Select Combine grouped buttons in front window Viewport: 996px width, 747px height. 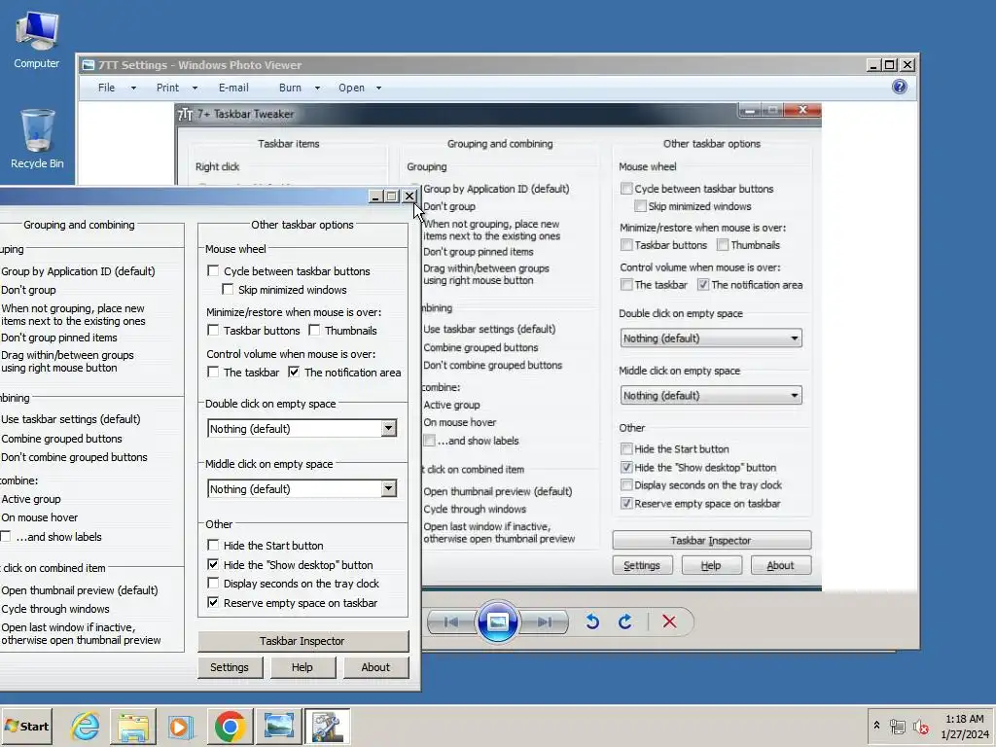coord(61,439)
